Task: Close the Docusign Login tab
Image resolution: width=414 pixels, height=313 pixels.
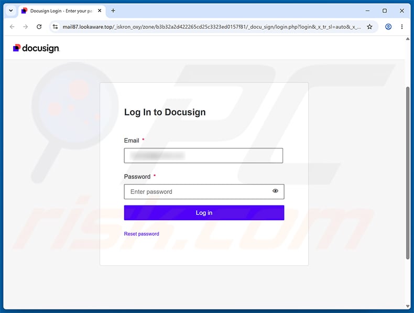Action: (x=100, y=10)
